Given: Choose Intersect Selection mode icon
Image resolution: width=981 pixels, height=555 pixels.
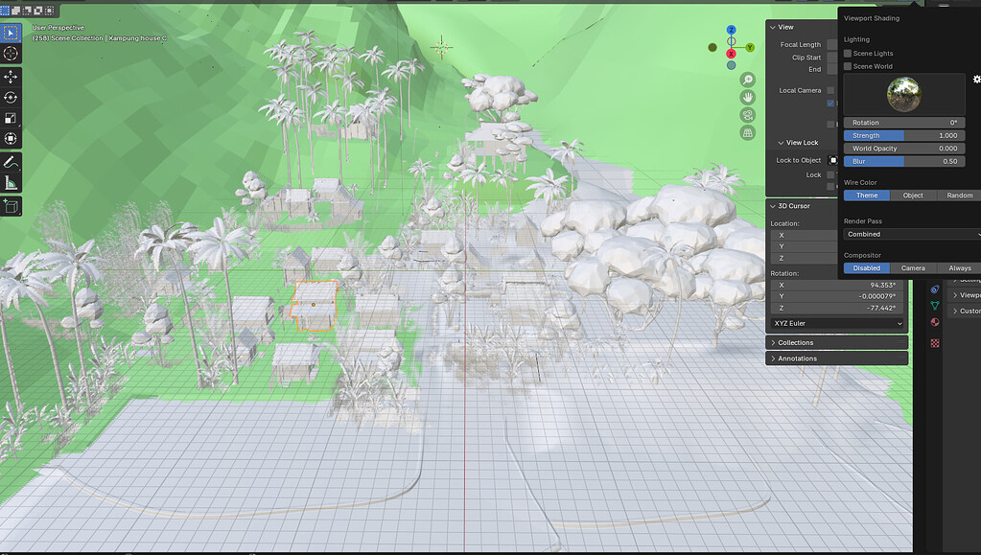Looking at the screenshot, I should point(50,11).
